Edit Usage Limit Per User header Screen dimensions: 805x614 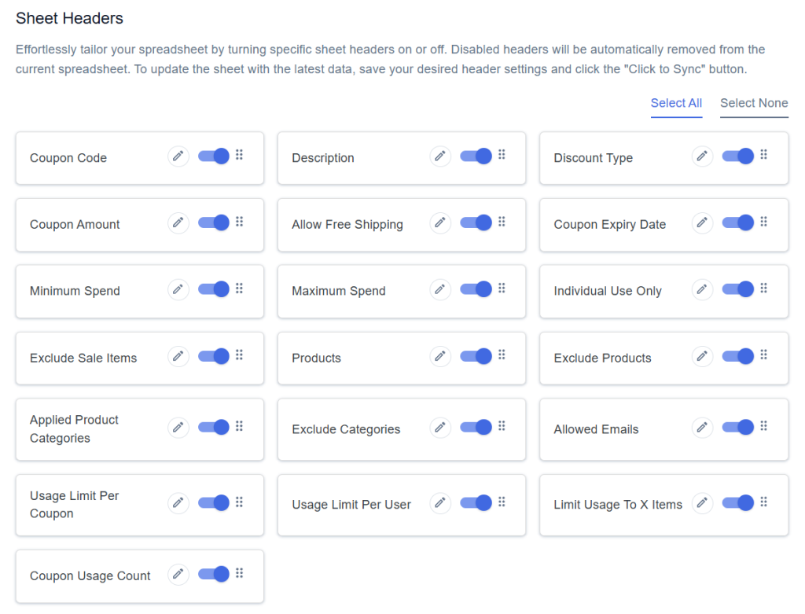click(440, 502)
